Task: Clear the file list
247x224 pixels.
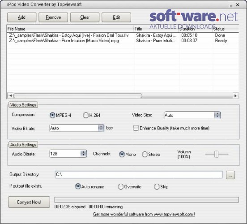Action: coord(85,17)
